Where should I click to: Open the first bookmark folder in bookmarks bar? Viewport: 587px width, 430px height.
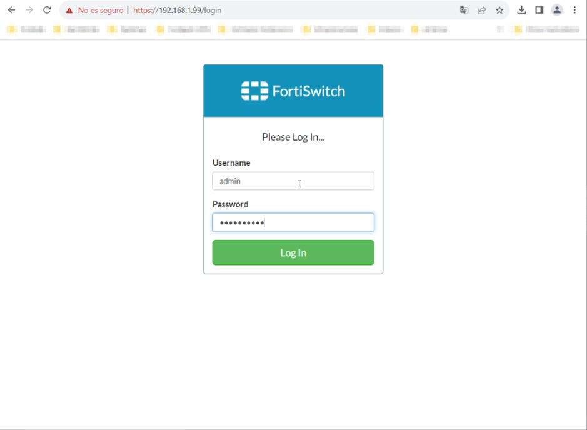(x=26, y=29)
